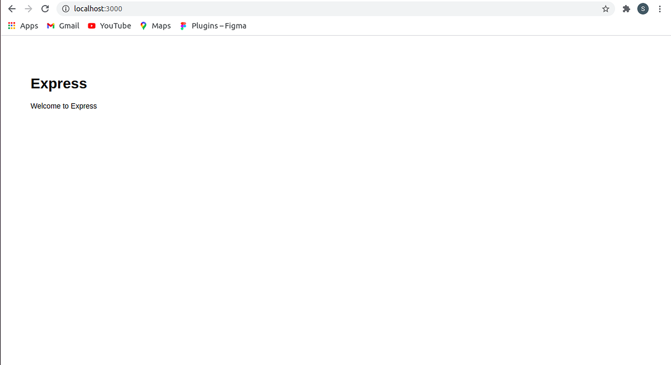671x365 pixels.
Task: Click the Chrome profile avatar
Action: pos(642,8)
